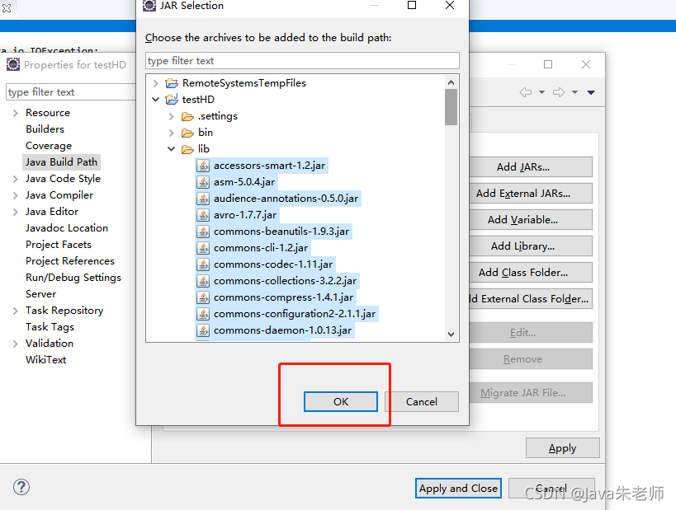The image size is (676, 510).
Task: Click Add External Class Folder... button
Action: point(530,299)
